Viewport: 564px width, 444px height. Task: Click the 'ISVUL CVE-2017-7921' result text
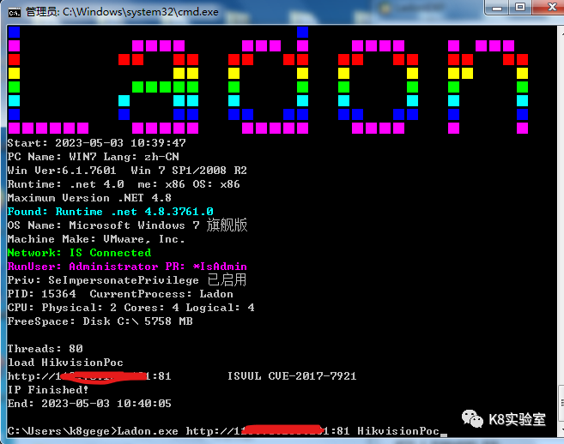tap(292, 376)
